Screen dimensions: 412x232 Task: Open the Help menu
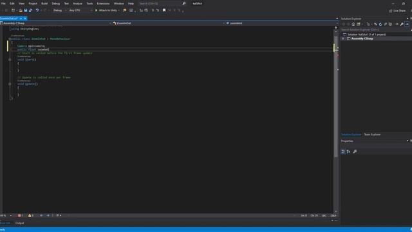pos(131,4)
